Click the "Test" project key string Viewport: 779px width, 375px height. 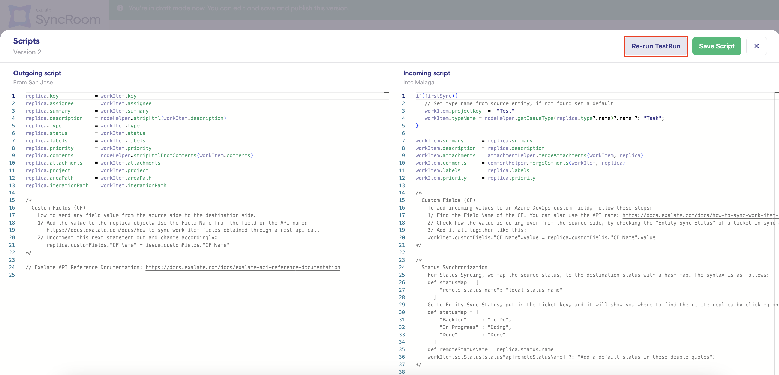point(505,111)
